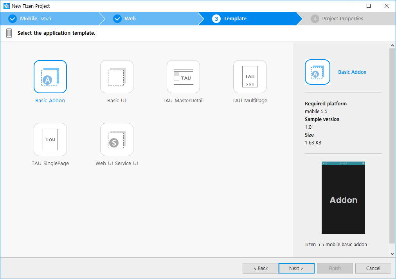396x279 pixels.
Task: Pick the TAU SinglePage template
Action: point(50,139)
